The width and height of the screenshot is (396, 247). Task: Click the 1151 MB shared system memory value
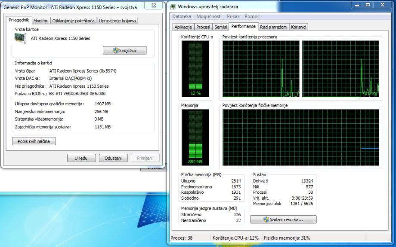click(102, 127)
